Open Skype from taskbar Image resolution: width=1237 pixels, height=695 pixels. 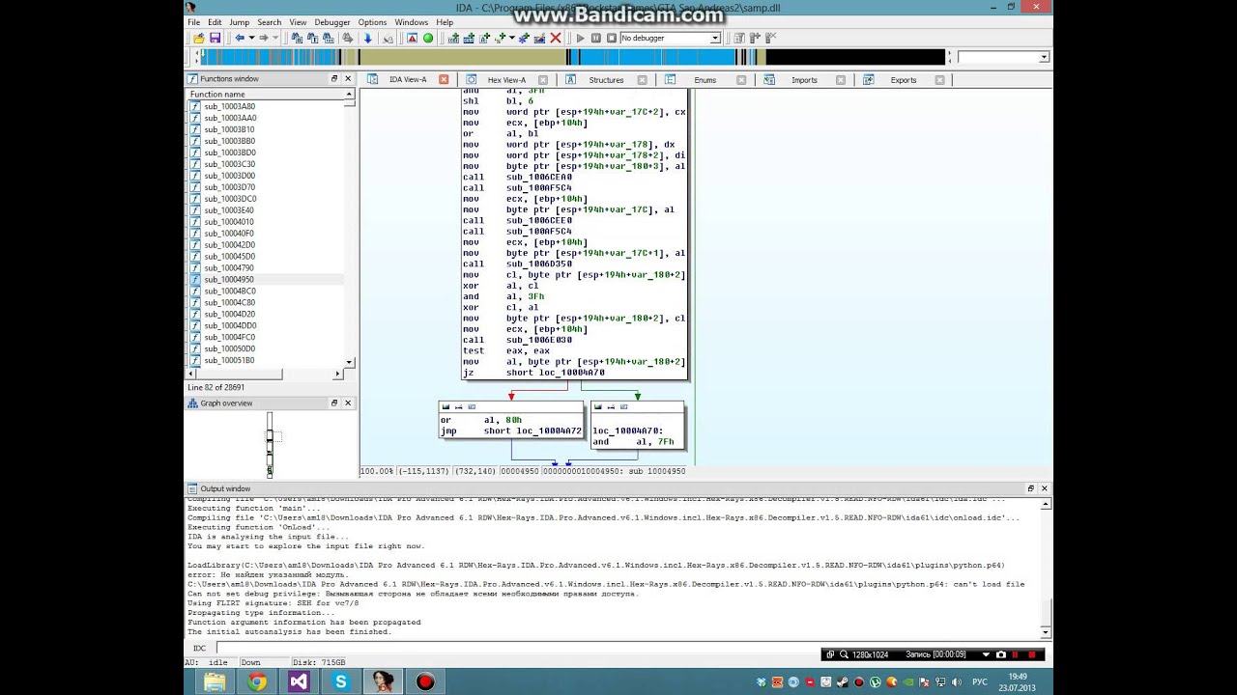(x=341, y=681)
